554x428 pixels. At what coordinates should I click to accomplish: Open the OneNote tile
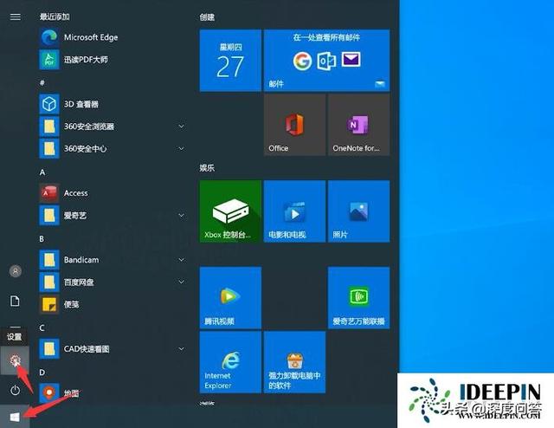(x=359, y=125)
